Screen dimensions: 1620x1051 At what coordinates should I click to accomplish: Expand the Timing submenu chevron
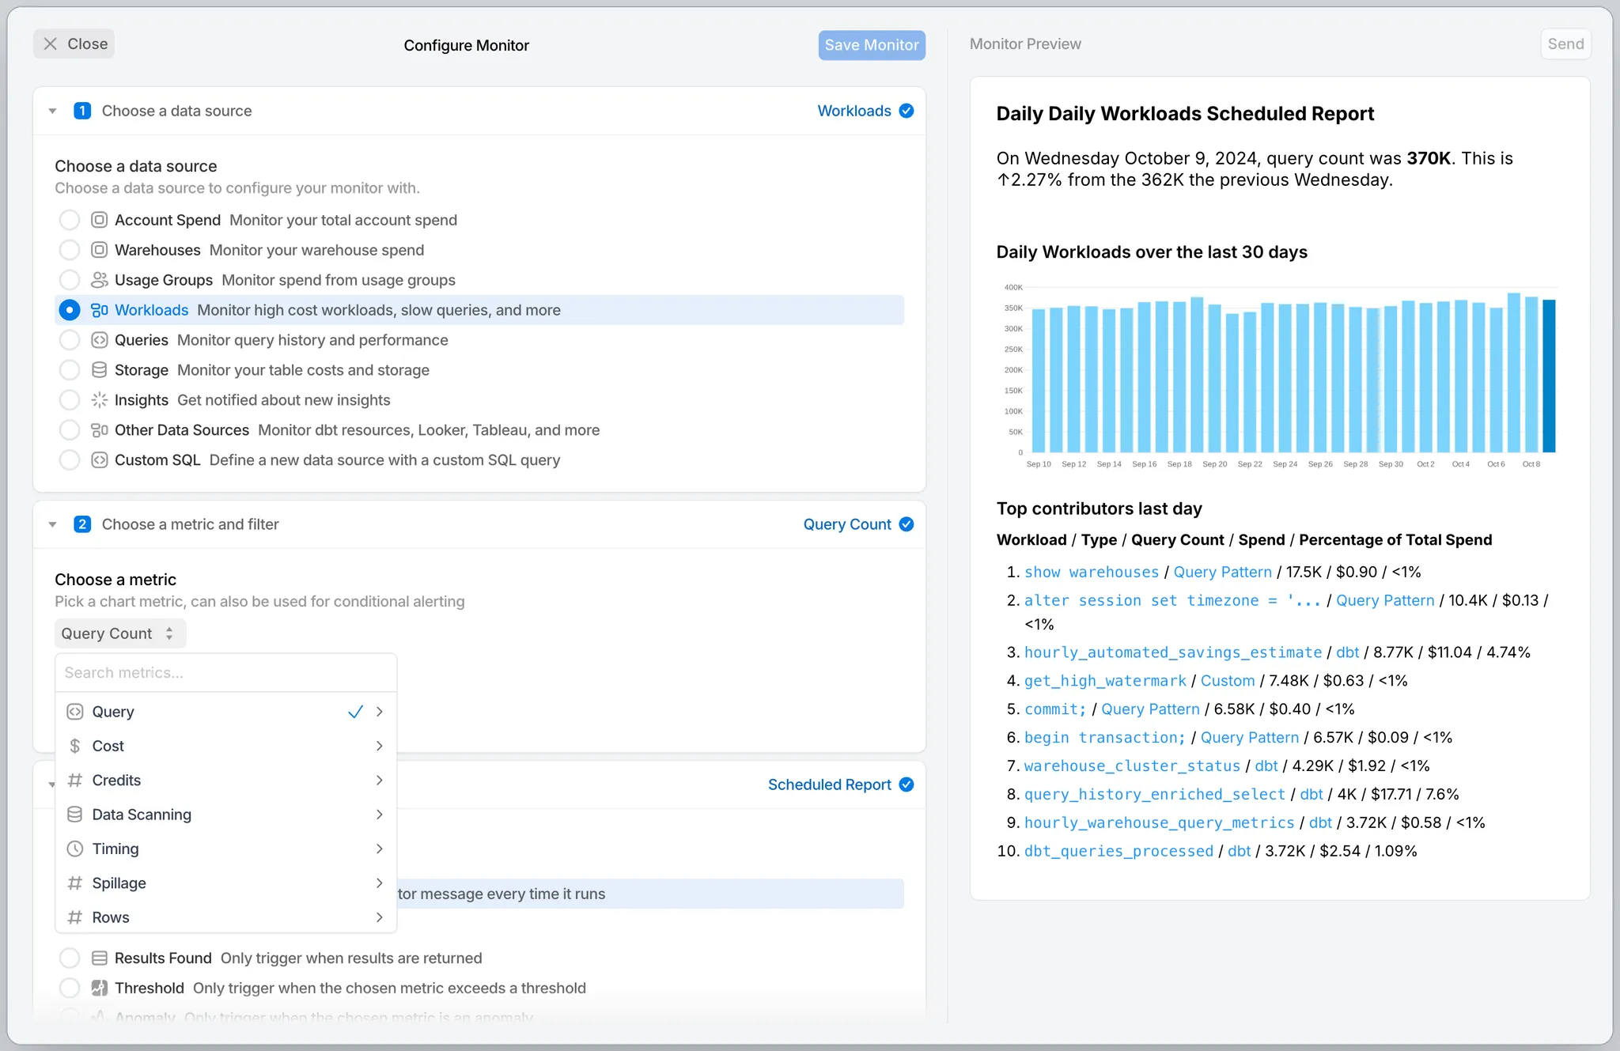(380, 849)
